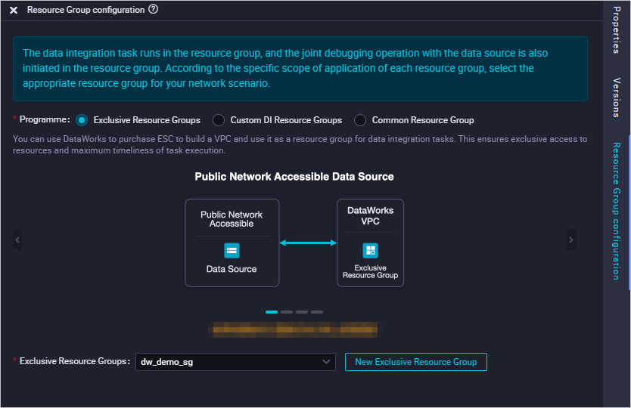Open the help icon beside Resource Group configuration

click(x=154, y=9)
